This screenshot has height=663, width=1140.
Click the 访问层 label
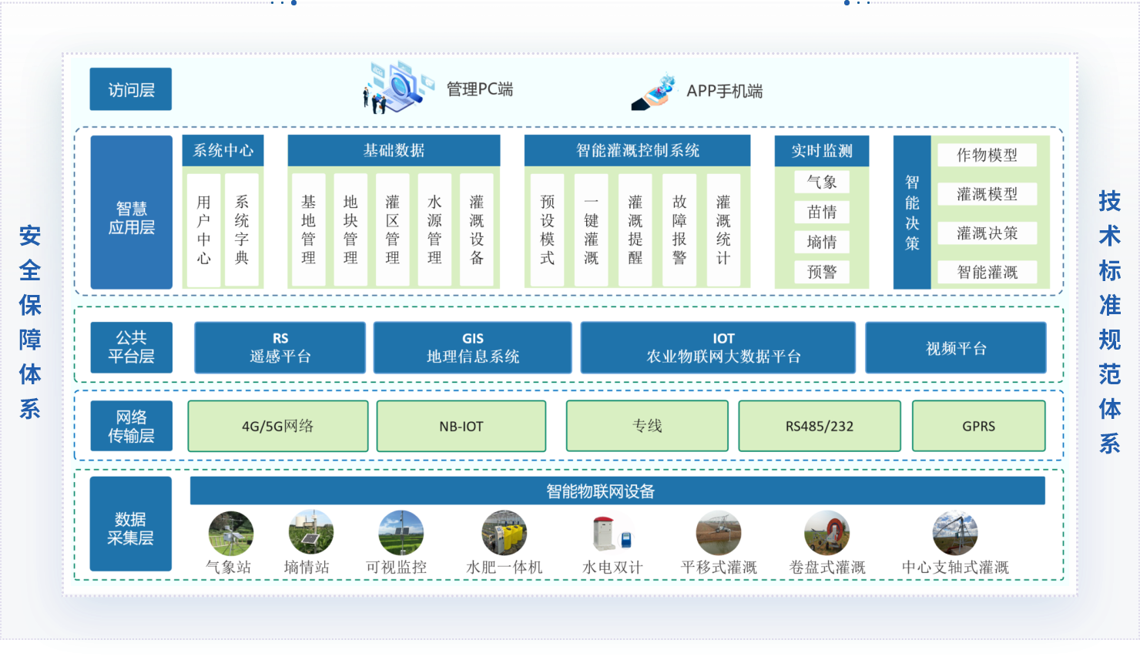(131, 89)
